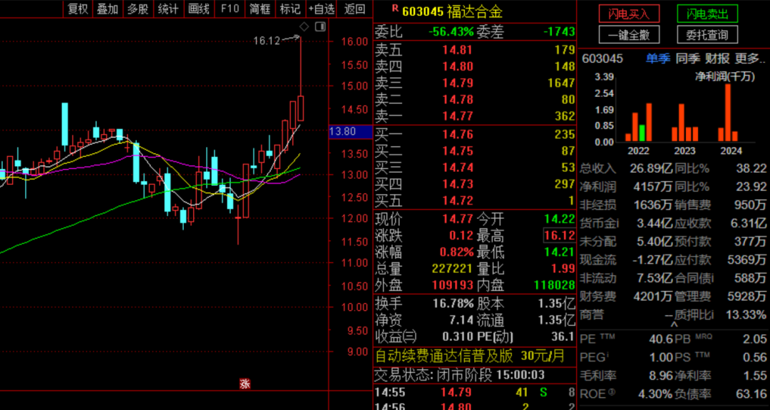Select the 财报 tab
Viewport: 770px width, 410px height.
pos(717,59)
